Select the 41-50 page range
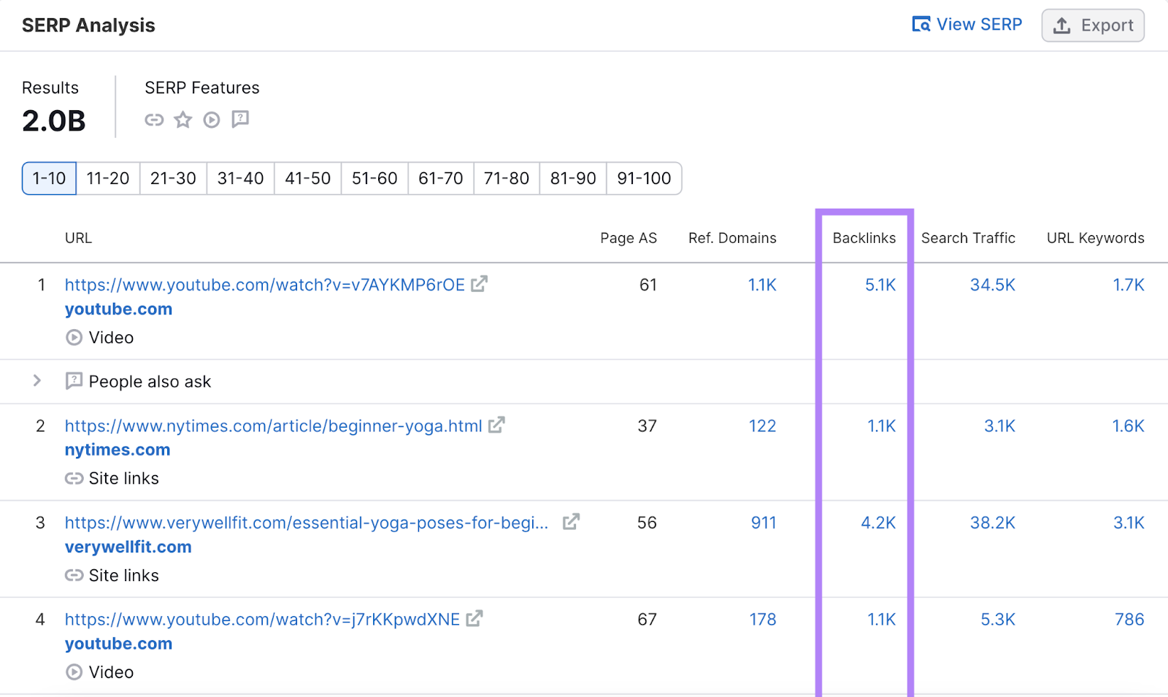1168x697 pixels. 307,178
